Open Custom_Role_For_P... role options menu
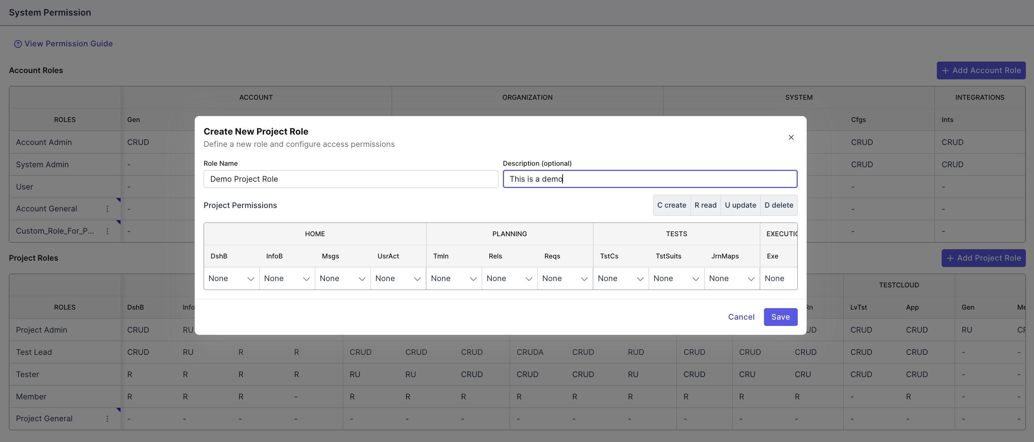 (107, 231)
